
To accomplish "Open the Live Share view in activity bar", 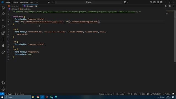I will click(x=3, y=52).
